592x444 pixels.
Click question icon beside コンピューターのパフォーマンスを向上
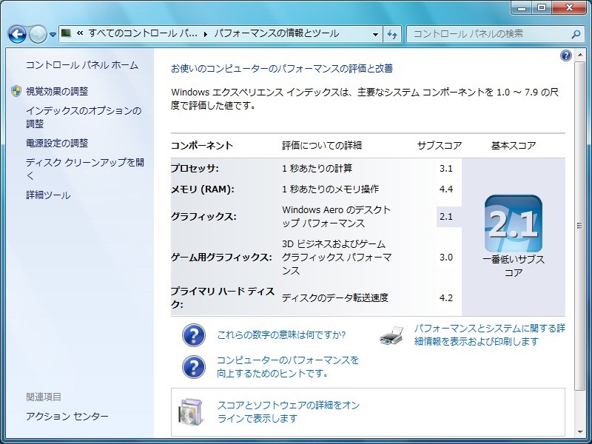point(194,367)
